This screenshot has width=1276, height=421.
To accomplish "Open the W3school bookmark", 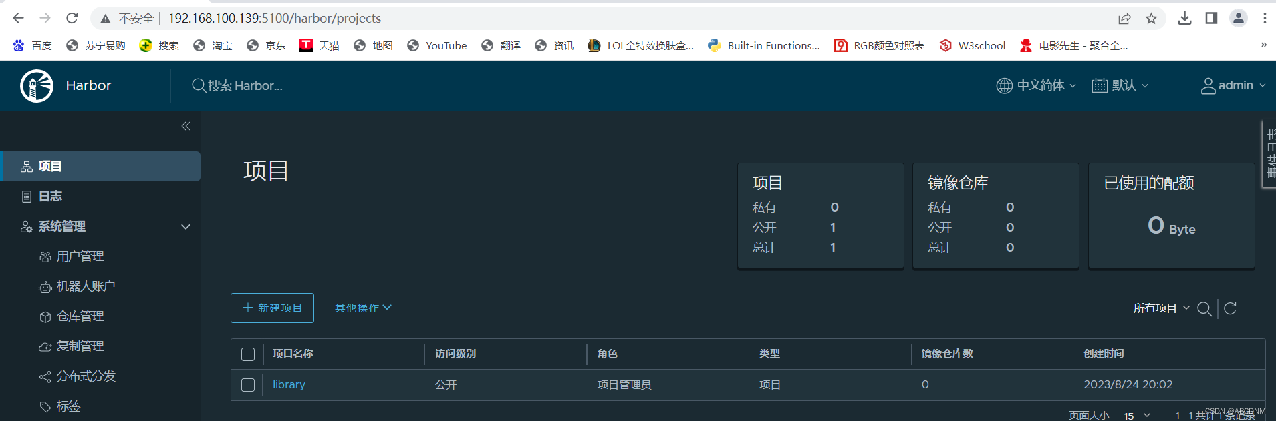I will pos(973,45).
